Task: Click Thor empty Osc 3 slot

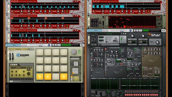Action: point(98,72)
